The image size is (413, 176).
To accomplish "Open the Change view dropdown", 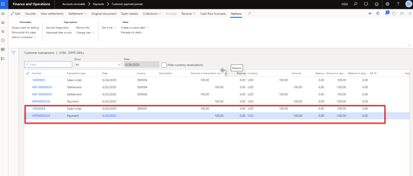I will tap(85, 32).
